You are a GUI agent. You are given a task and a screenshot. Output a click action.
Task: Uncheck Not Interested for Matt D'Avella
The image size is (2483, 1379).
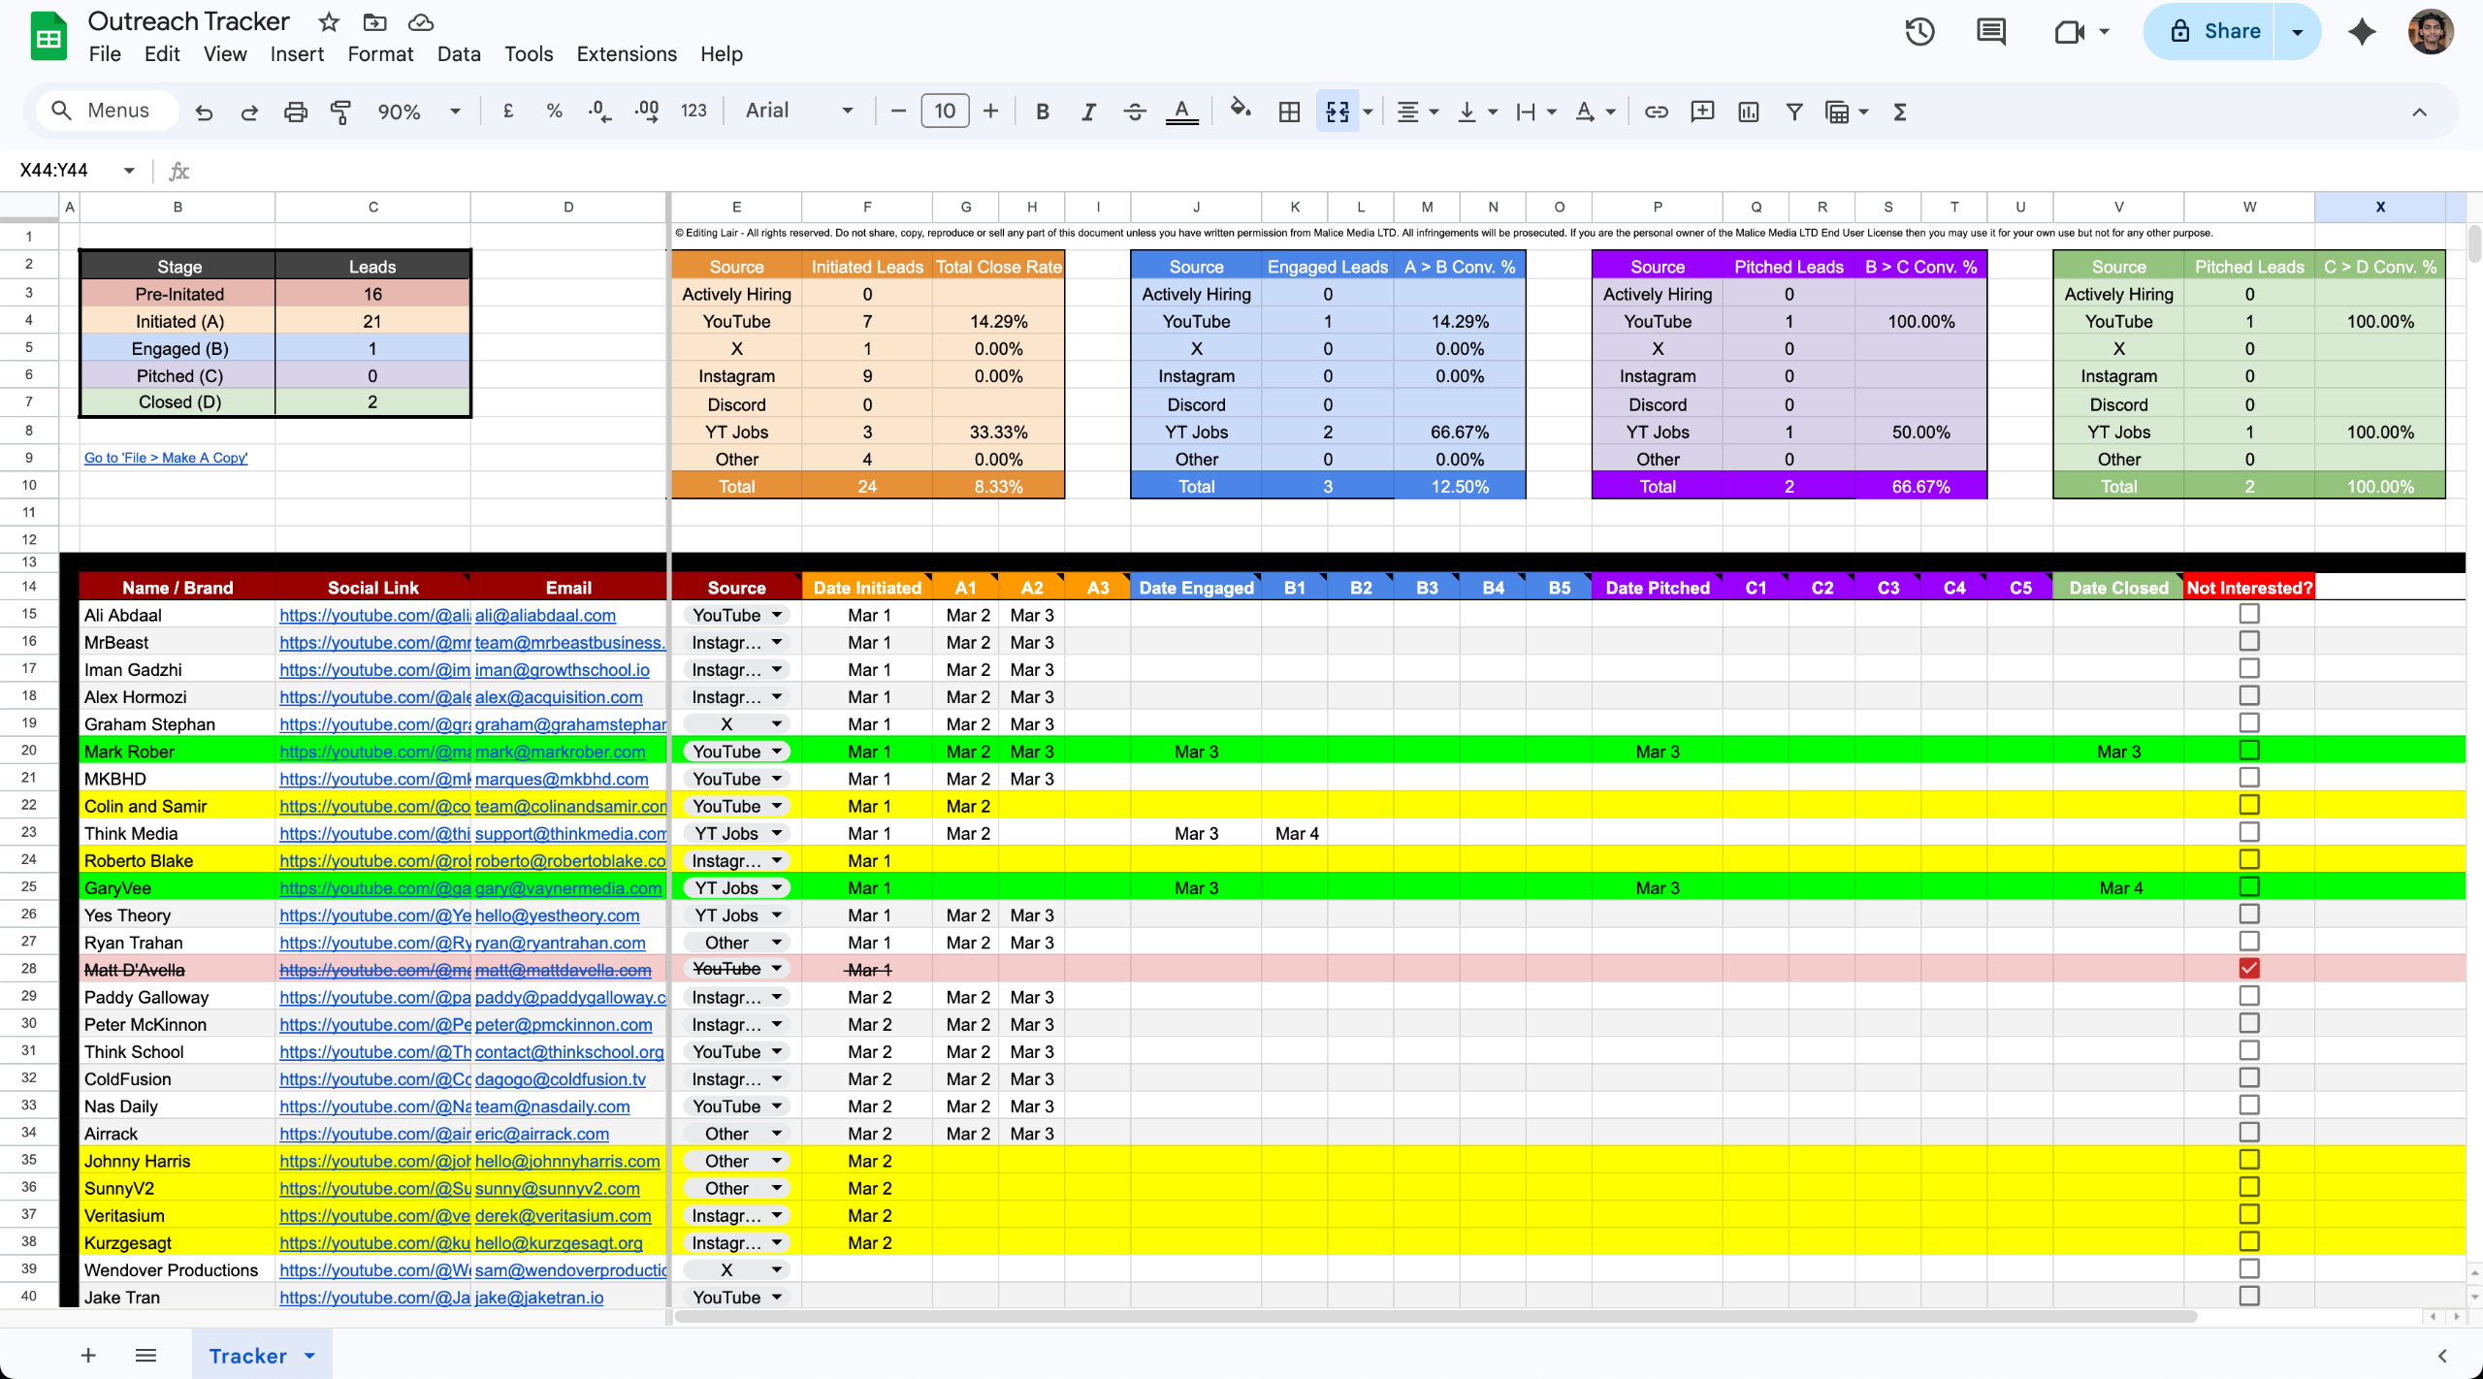[x=2248, y=969]
